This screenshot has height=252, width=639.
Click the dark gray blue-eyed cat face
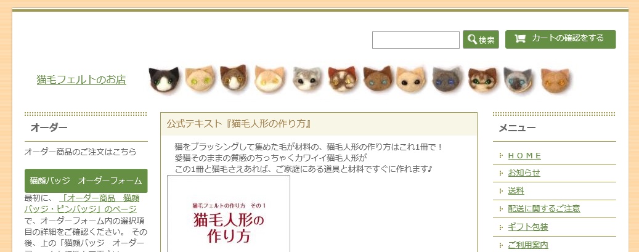click(x=447, y=78)
